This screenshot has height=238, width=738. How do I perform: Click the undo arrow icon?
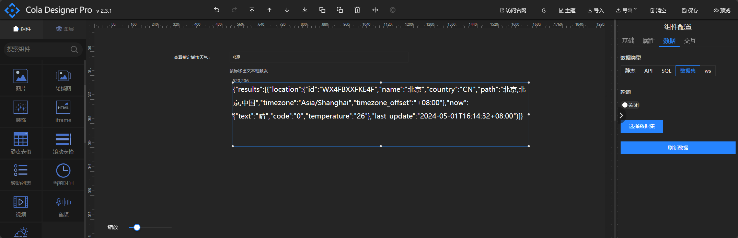click(217, 10)
